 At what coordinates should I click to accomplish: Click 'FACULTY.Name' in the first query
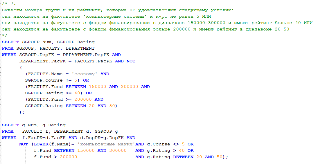point(45,74)
